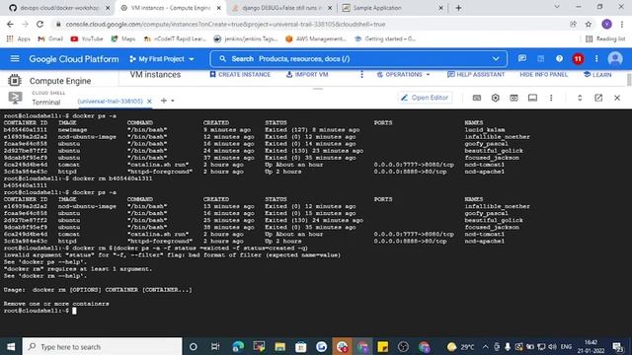The image size is (632, 355).
Task: Click HIDE INFO PANEL
Action: pyautogui.click(x=543, y=75)
